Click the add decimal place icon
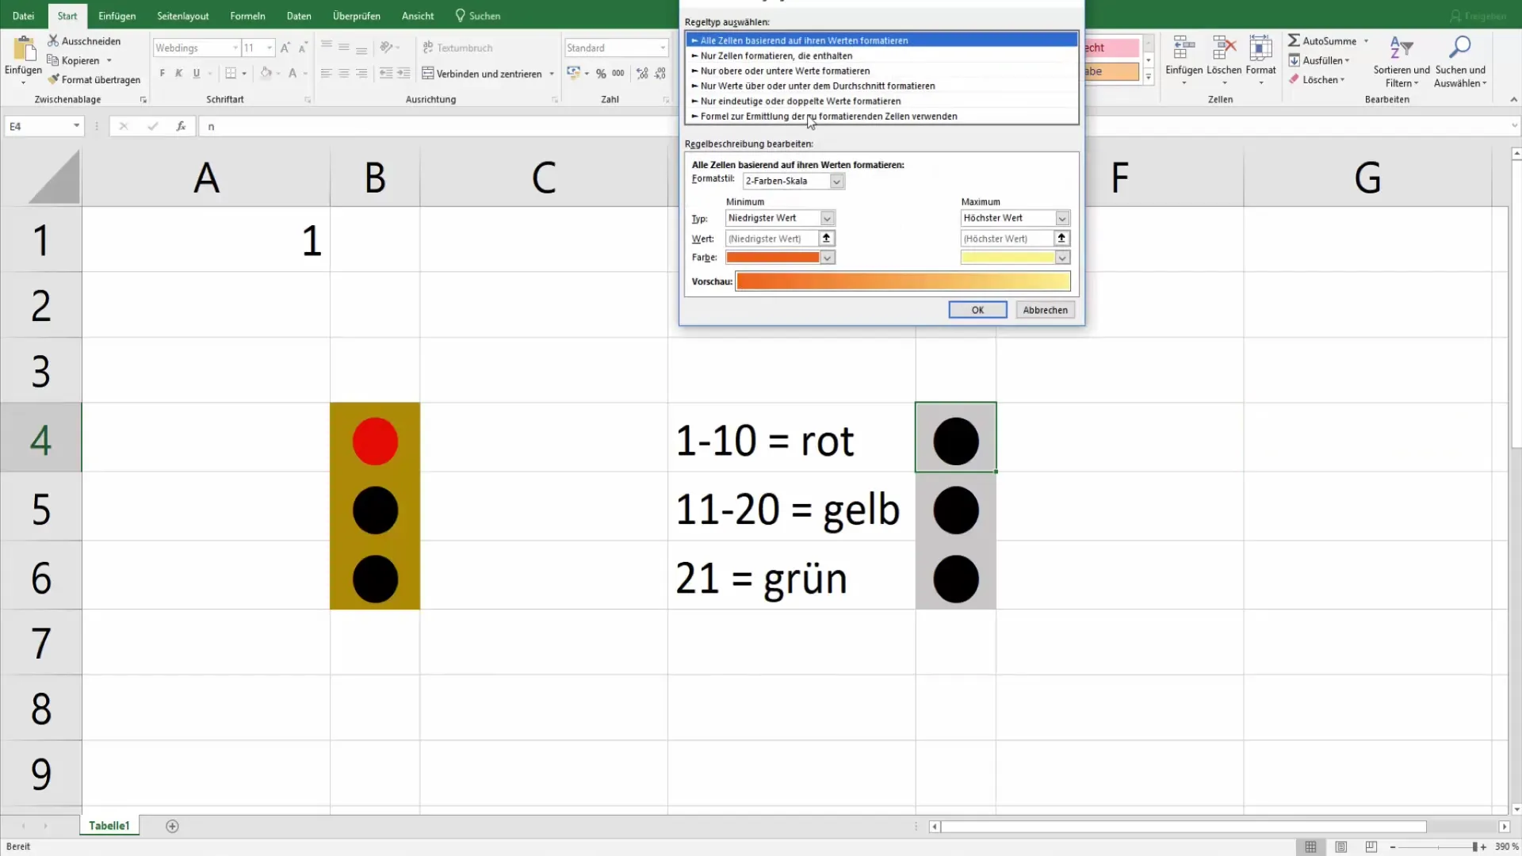Viewport: 1522px width, 856px height. [x=642, y=73]
